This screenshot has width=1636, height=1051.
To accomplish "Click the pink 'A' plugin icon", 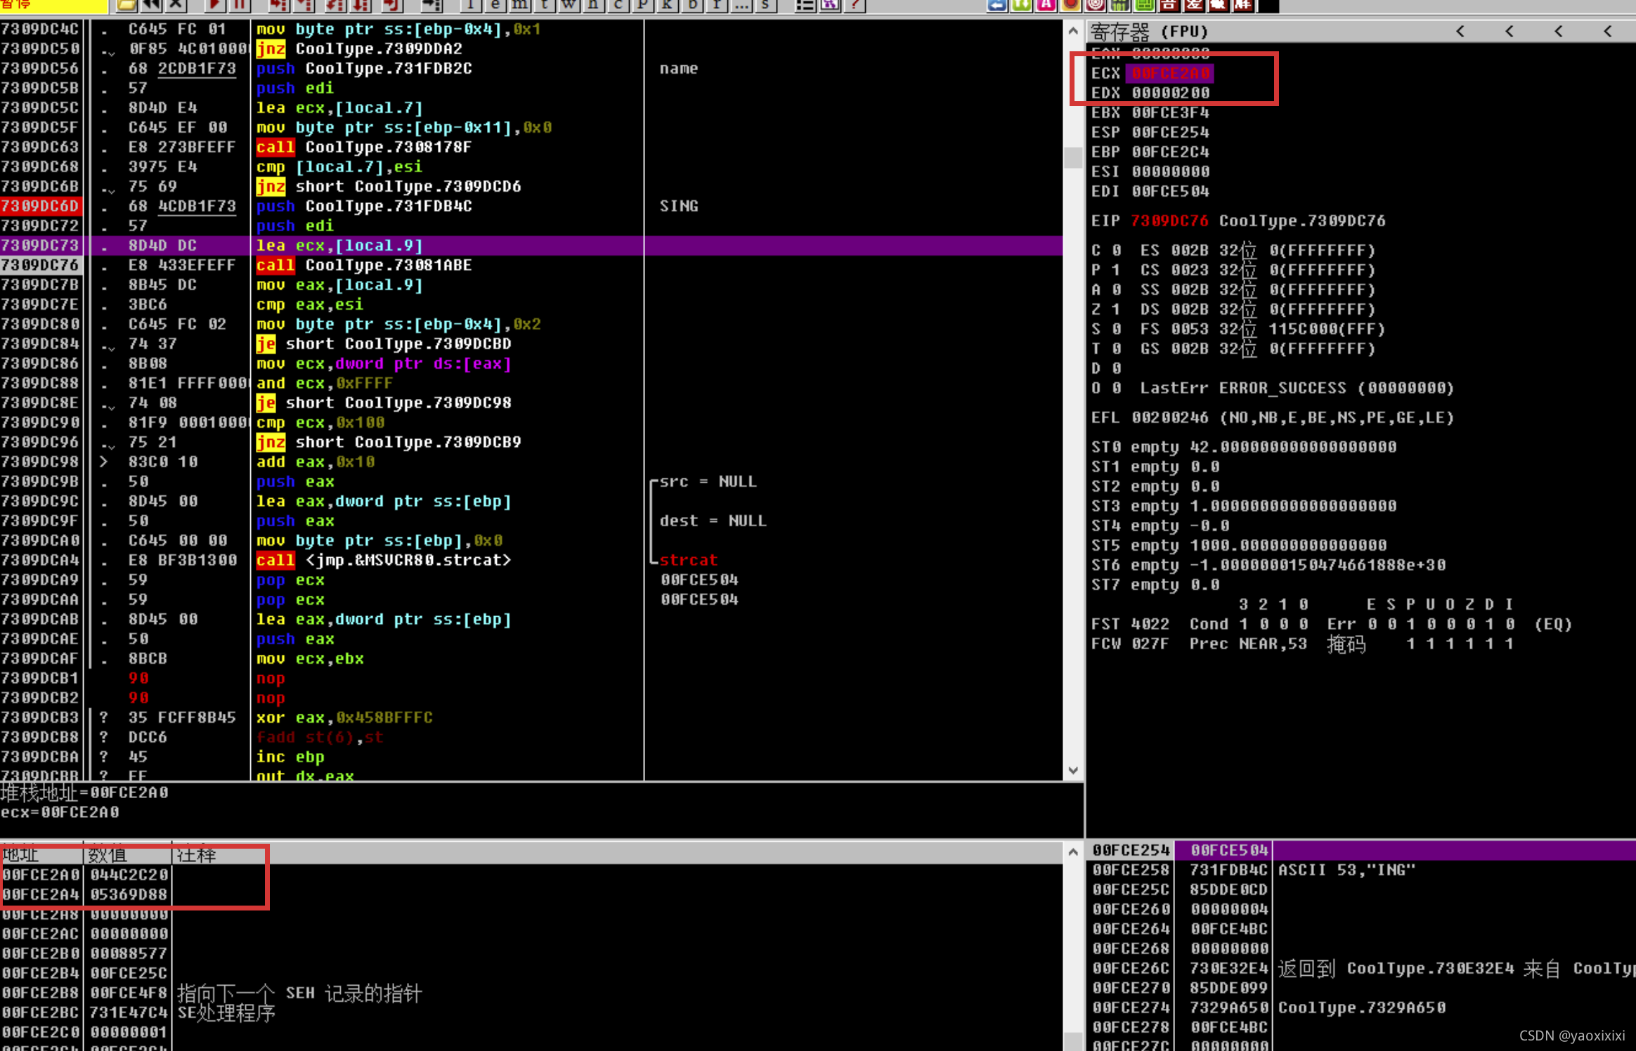I will pos(1046,6).
